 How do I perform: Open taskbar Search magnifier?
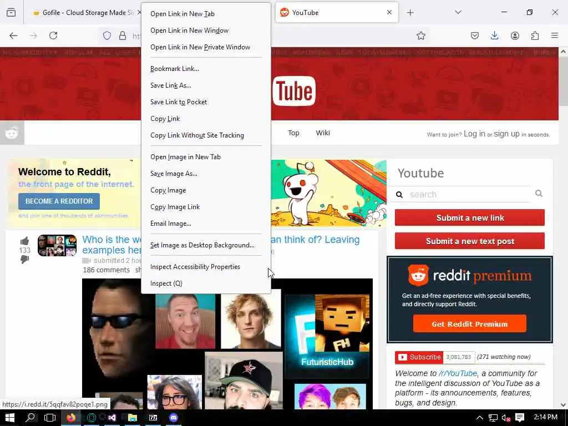pos(31,418)
